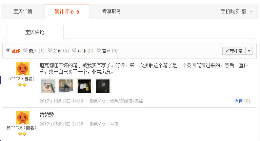This screenshot has width=260, height=141.
Task: Select the 差评 (0) radio filter
Action: coord(99,50)
